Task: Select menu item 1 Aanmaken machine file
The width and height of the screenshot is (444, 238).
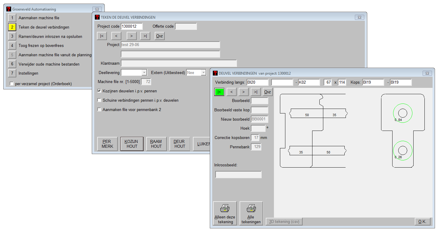Action: (x=12, y=18)
